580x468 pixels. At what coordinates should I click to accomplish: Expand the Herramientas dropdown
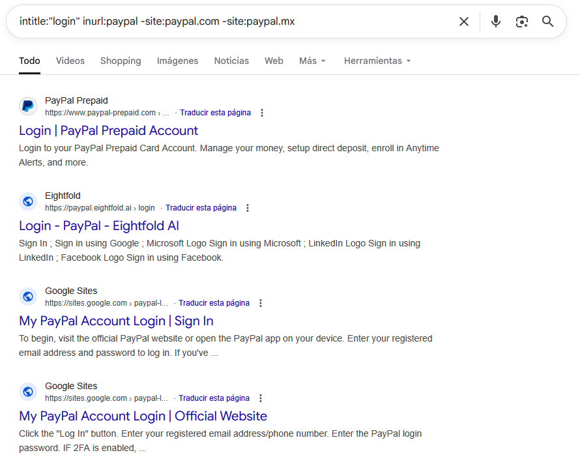point(377,61)
